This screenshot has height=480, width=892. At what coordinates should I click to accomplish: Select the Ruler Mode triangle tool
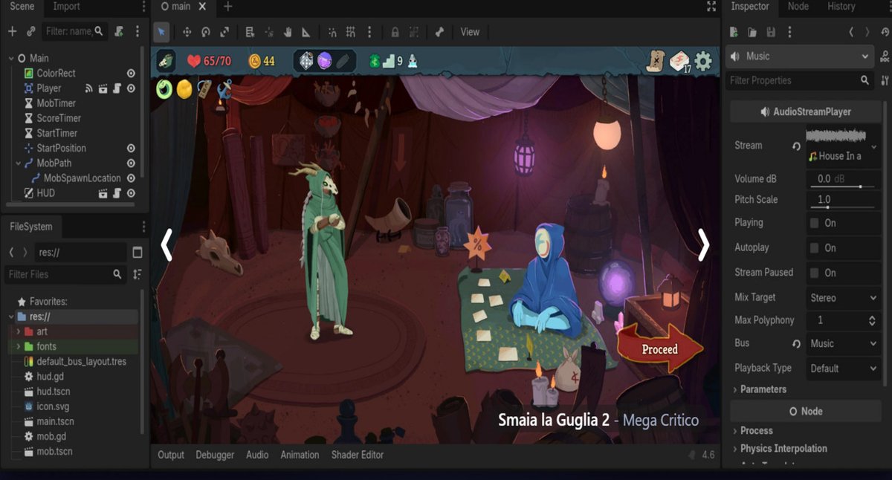click(x=306, y=32)
